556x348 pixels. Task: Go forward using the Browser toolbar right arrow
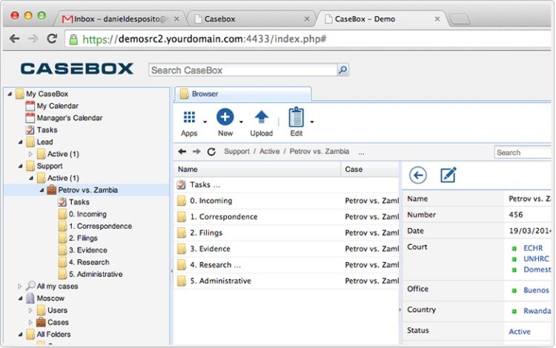196,152
